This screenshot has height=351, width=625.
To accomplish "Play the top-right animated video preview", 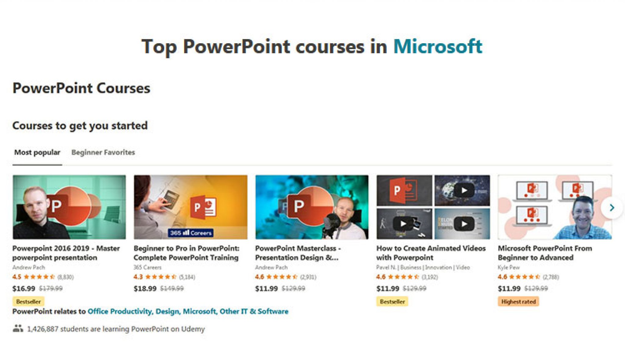I will (464, 190).
